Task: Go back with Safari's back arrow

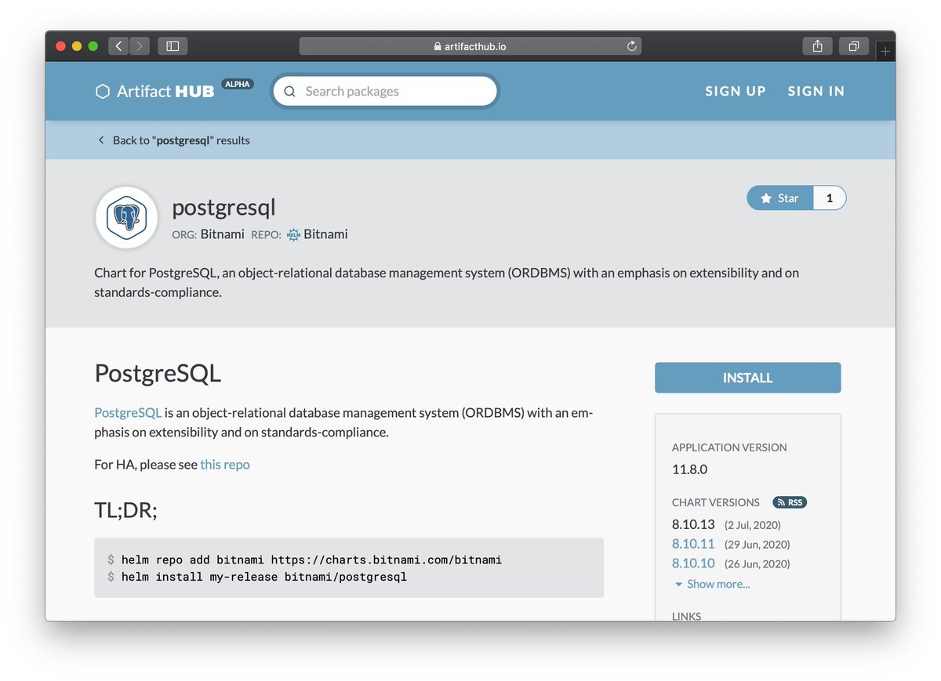Action: [118, 46]
